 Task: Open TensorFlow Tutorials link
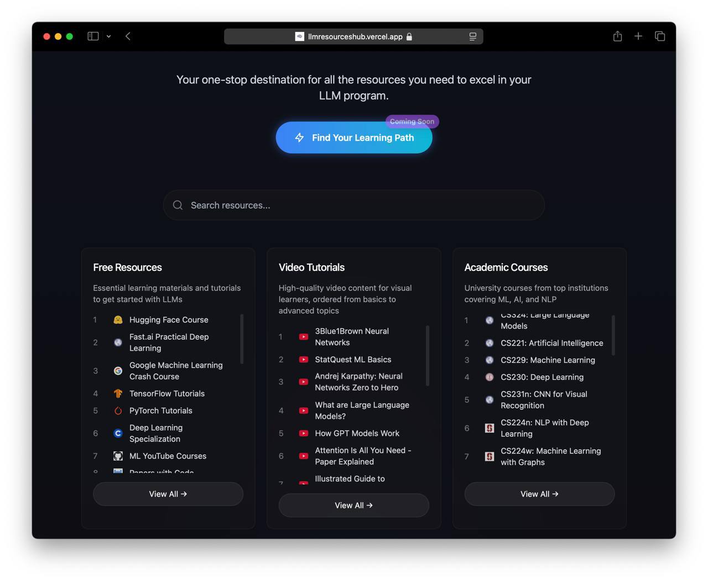(167, 394)
